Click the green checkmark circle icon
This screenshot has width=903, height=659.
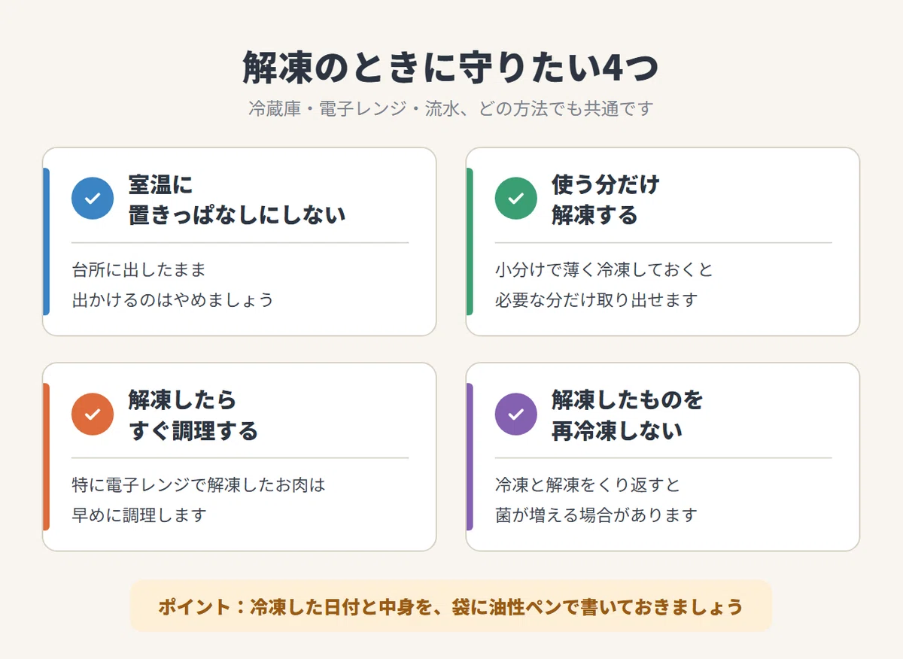coord(515,199)
